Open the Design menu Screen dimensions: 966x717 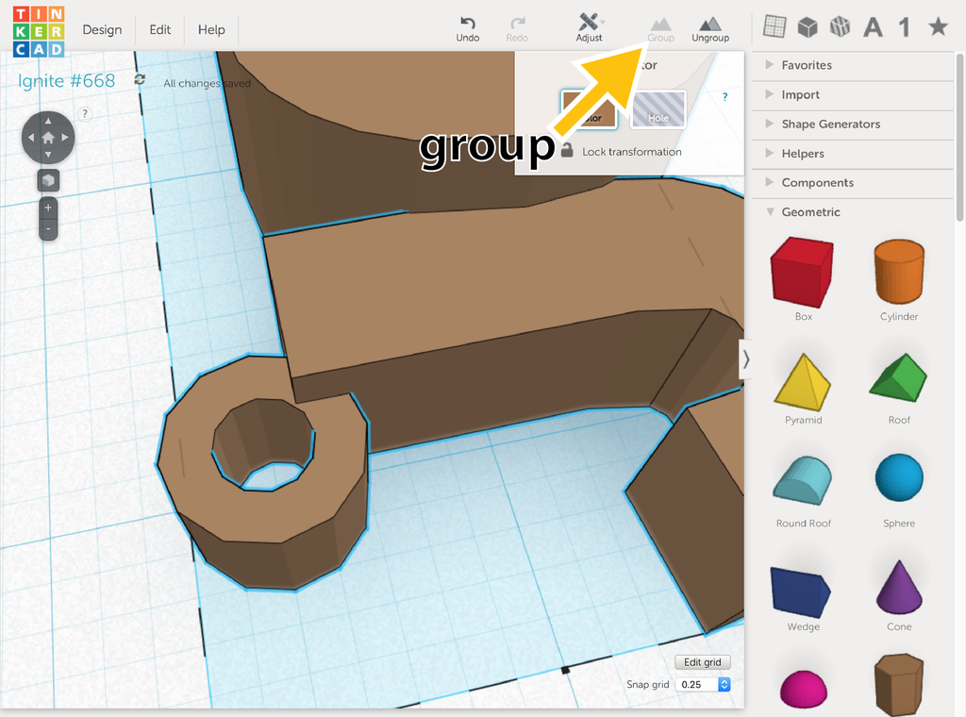pyautogui.click(x=102, y=29)
